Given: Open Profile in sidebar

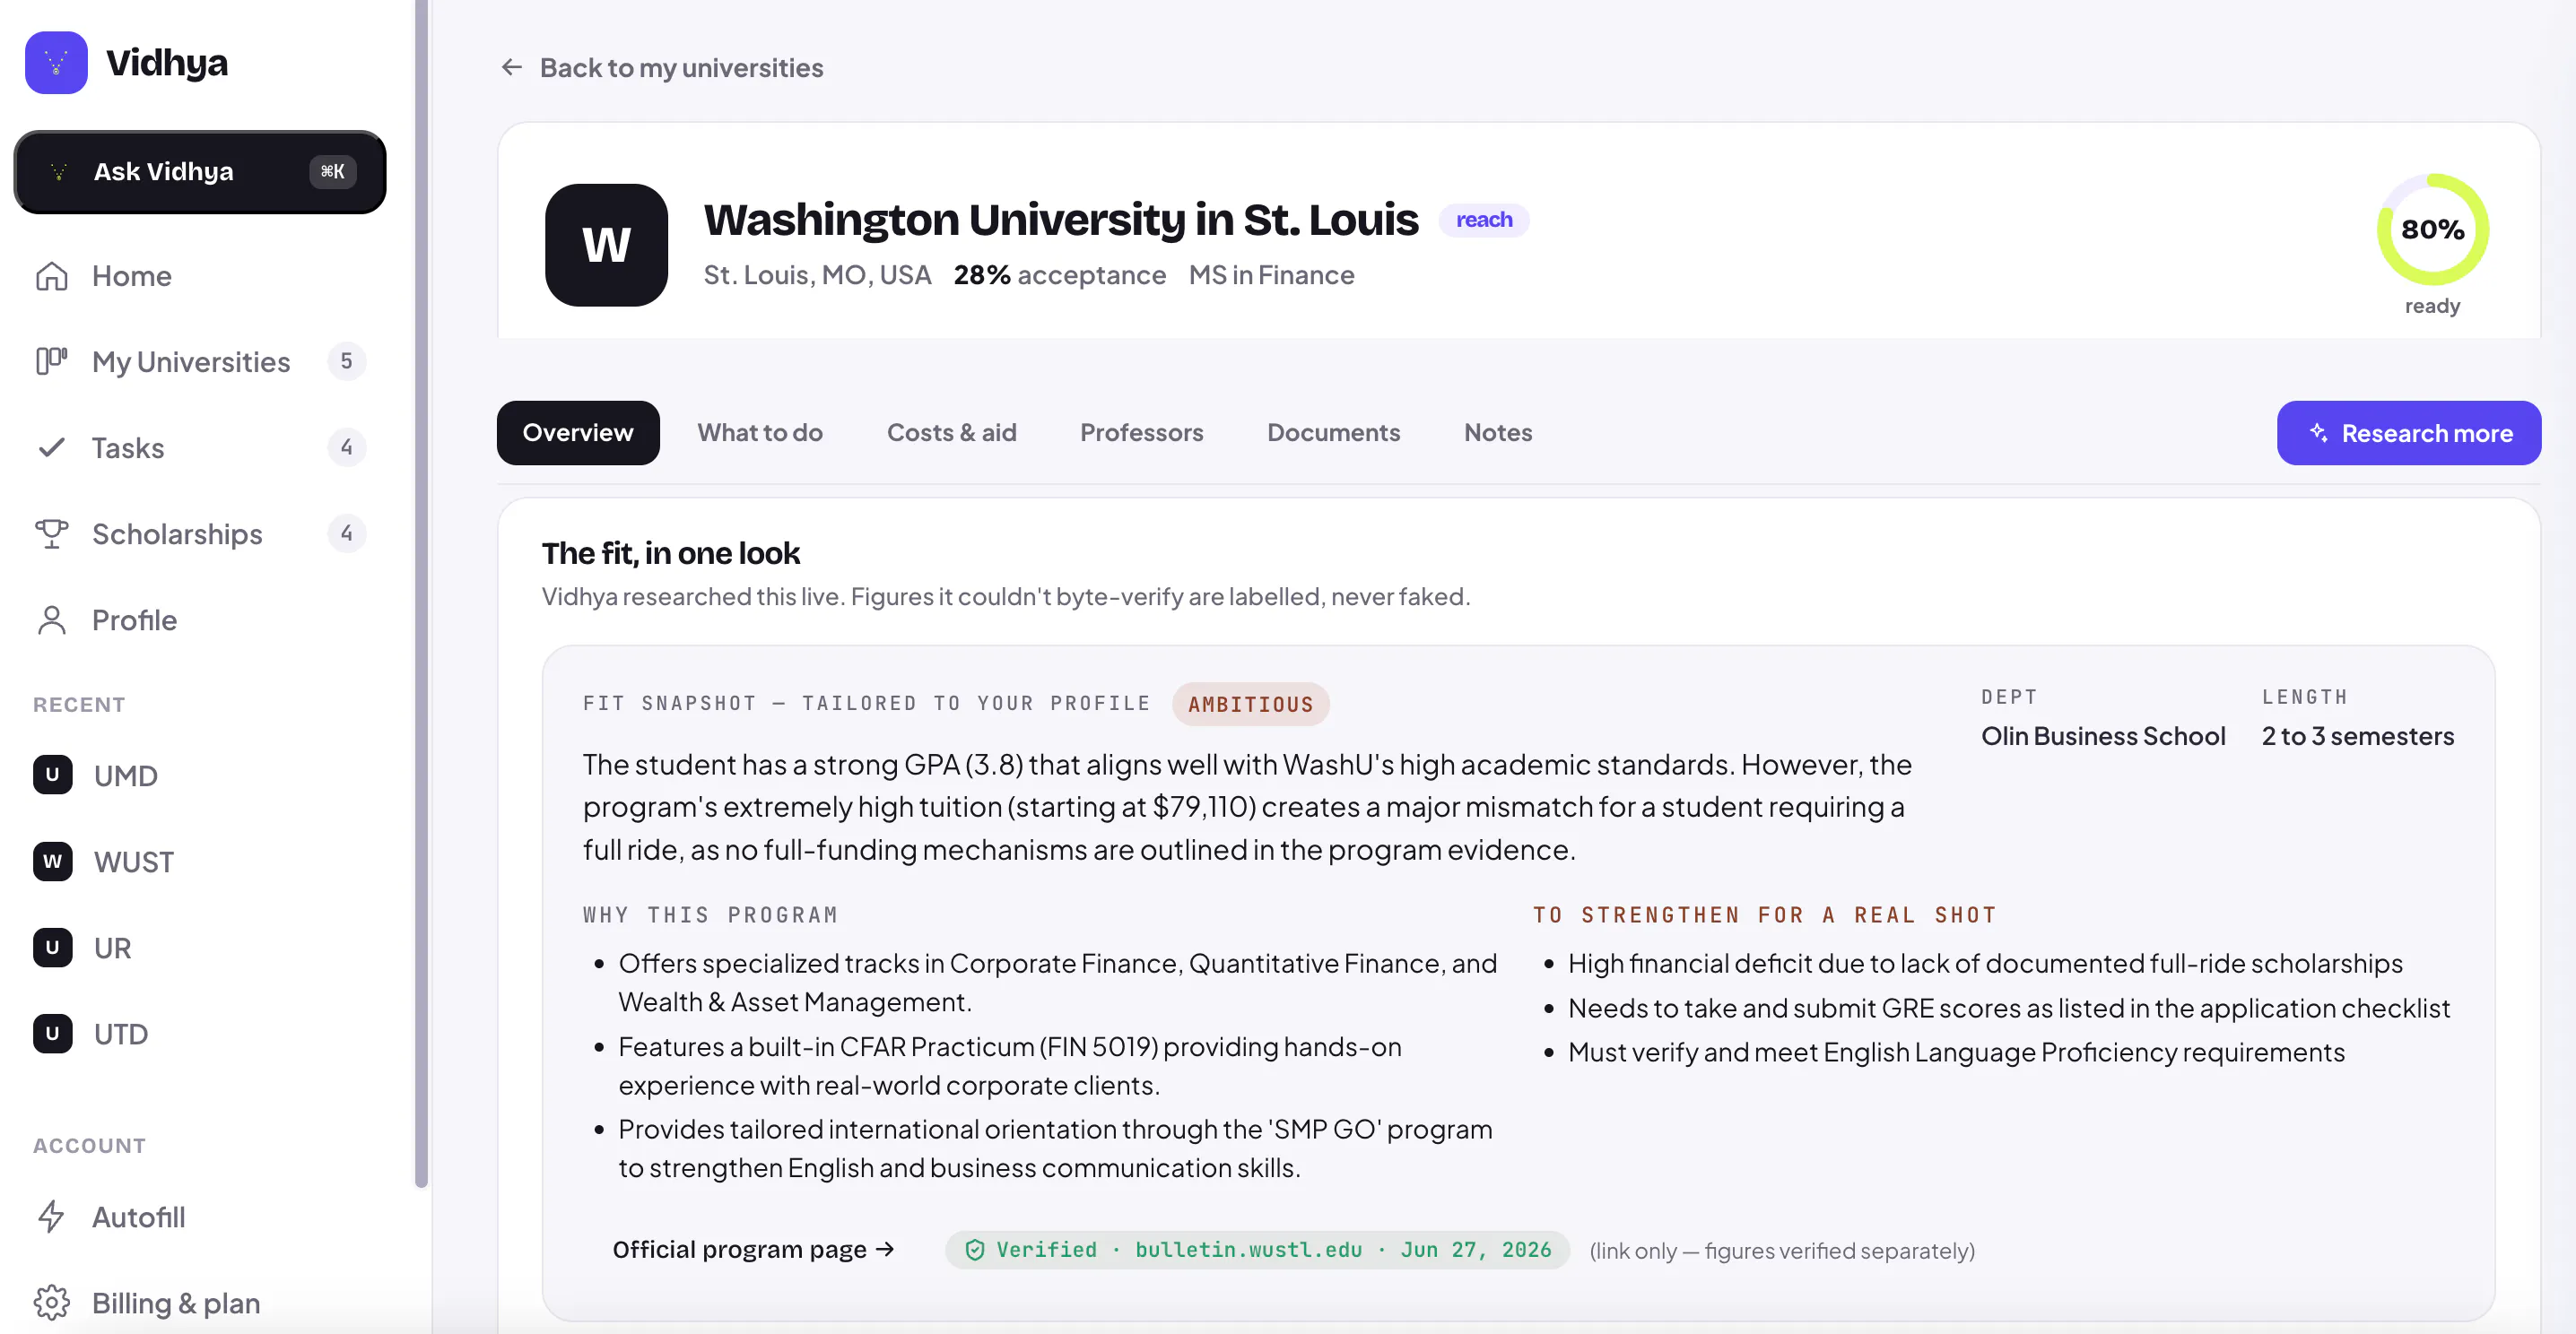Looking at the screenshot, I should (200, 619).
